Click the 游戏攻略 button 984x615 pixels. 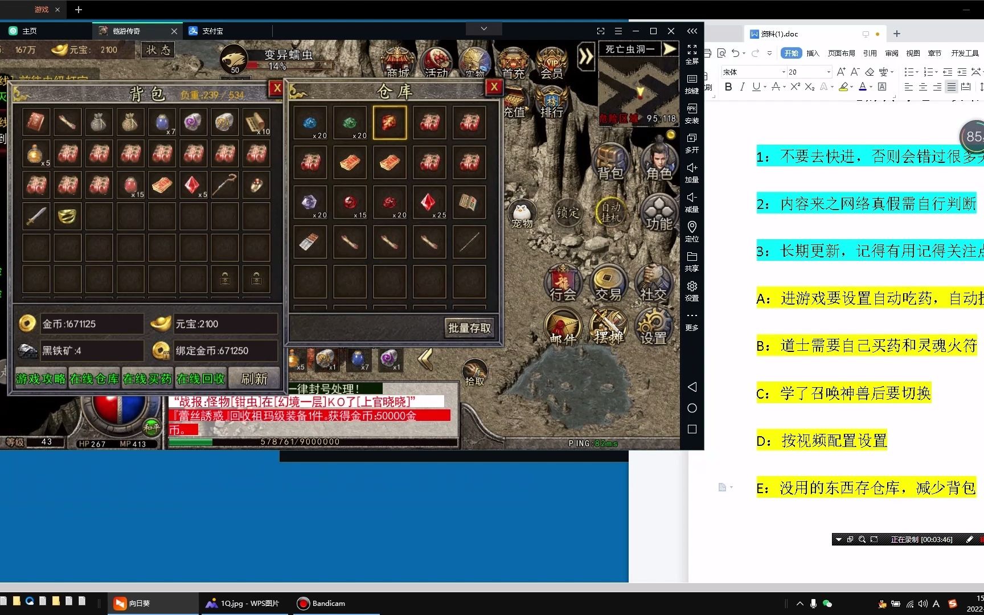tap(40, 379)
